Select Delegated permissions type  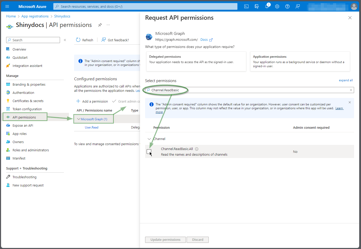(x=196, y=62)
